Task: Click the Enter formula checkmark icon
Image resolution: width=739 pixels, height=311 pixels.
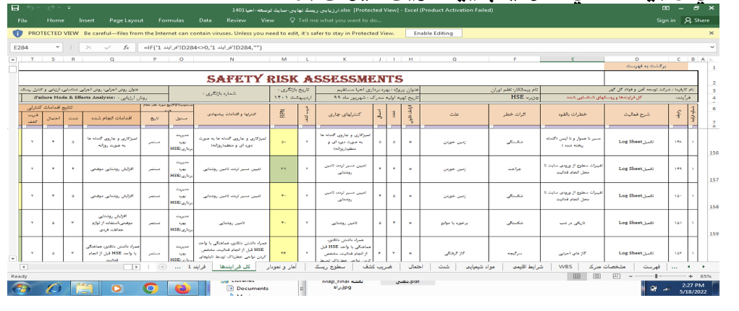Action: pyautogui.click(x=107, y=48)
